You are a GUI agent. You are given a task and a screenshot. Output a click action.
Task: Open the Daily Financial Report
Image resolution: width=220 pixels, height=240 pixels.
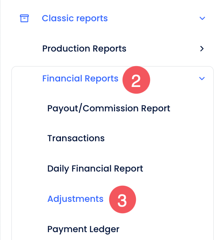point(95,169)
